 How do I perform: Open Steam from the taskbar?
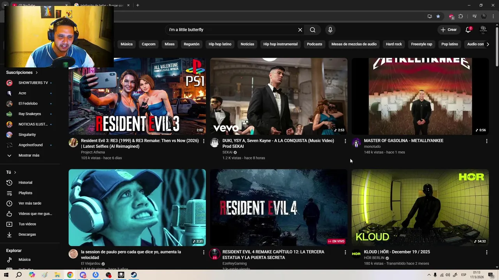pyautogui.click(x=134, y=275)
